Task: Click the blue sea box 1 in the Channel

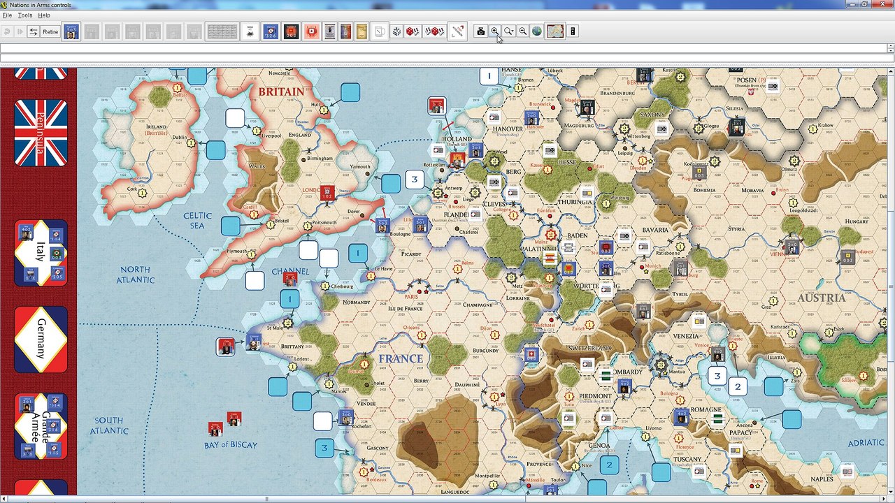Action: pyautogui.click(x=289, y=299)
